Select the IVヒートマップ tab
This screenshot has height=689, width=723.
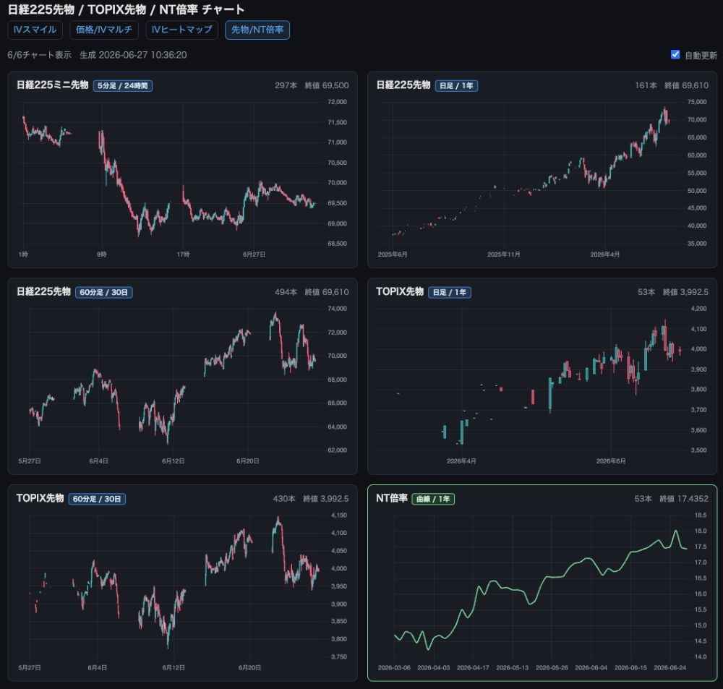(181, 30)
